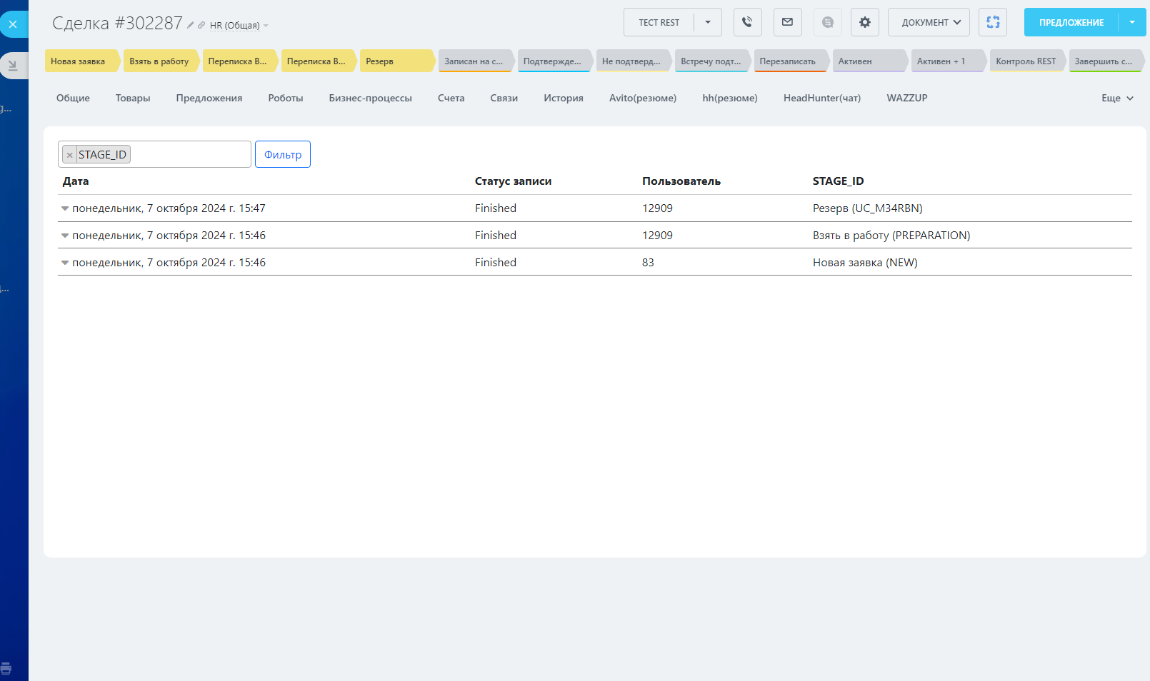This screenshot has height=681, width=1150.
Task: Open the ДОКУМЕНТ dropdown
Action: point(929,22)
